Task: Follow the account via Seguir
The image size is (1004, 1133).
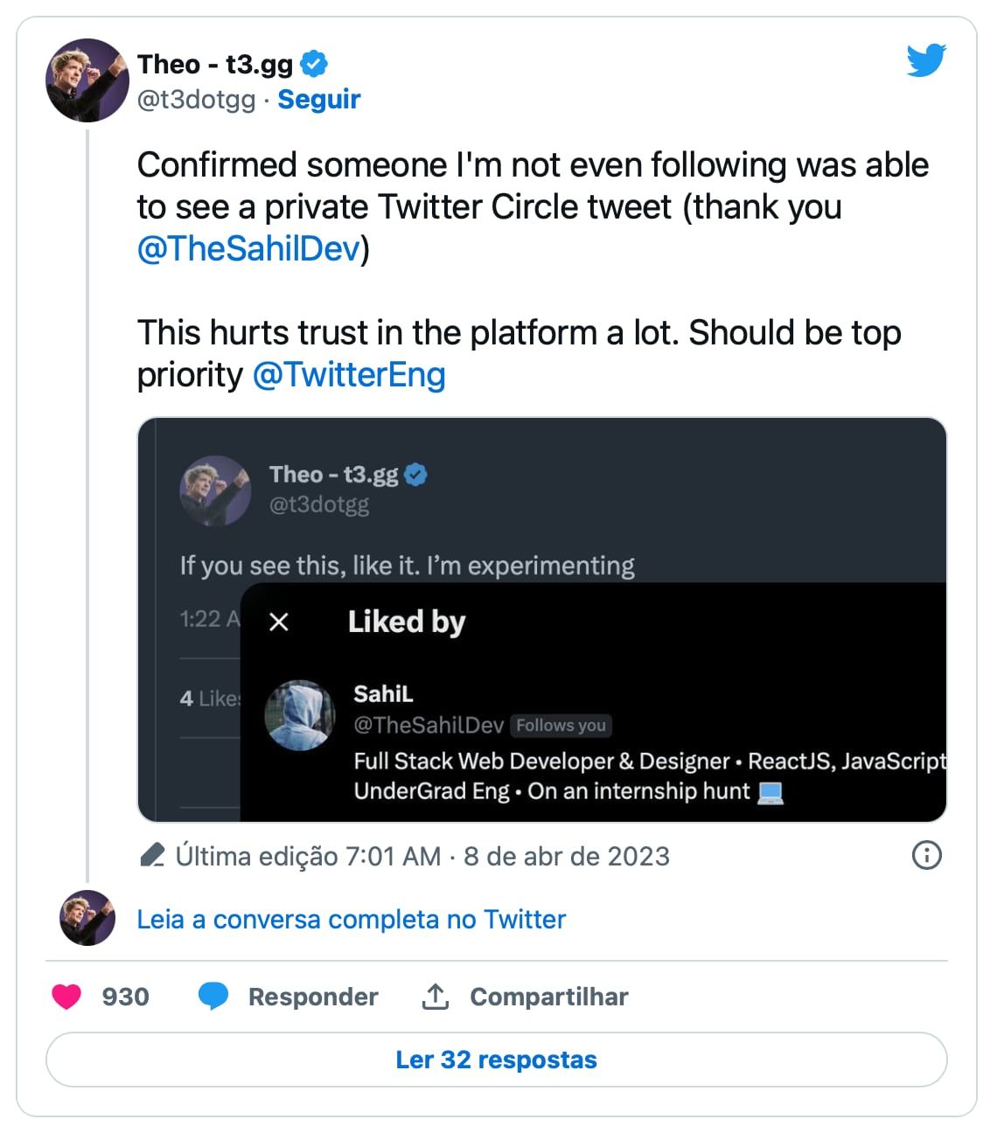Action: (318, 100)
